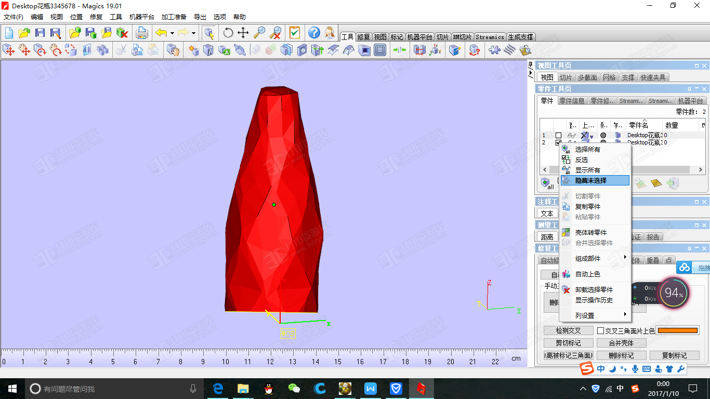Image resolution: width=710 pixels, height=399 pixels.
Task: Click the puzzle piece tool icon
Action: coord(494,50)
